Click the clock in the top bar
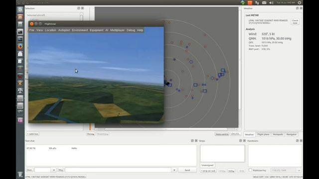 point(286,2)
